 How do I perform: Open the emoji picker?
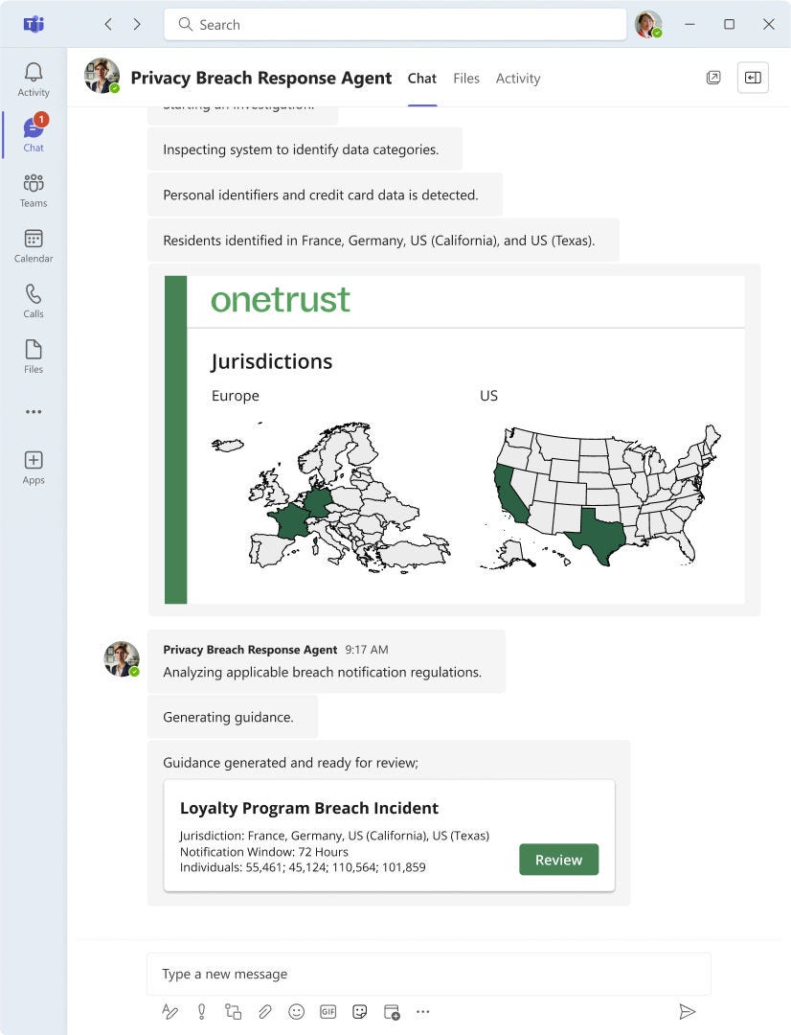tap(296, 1011)
